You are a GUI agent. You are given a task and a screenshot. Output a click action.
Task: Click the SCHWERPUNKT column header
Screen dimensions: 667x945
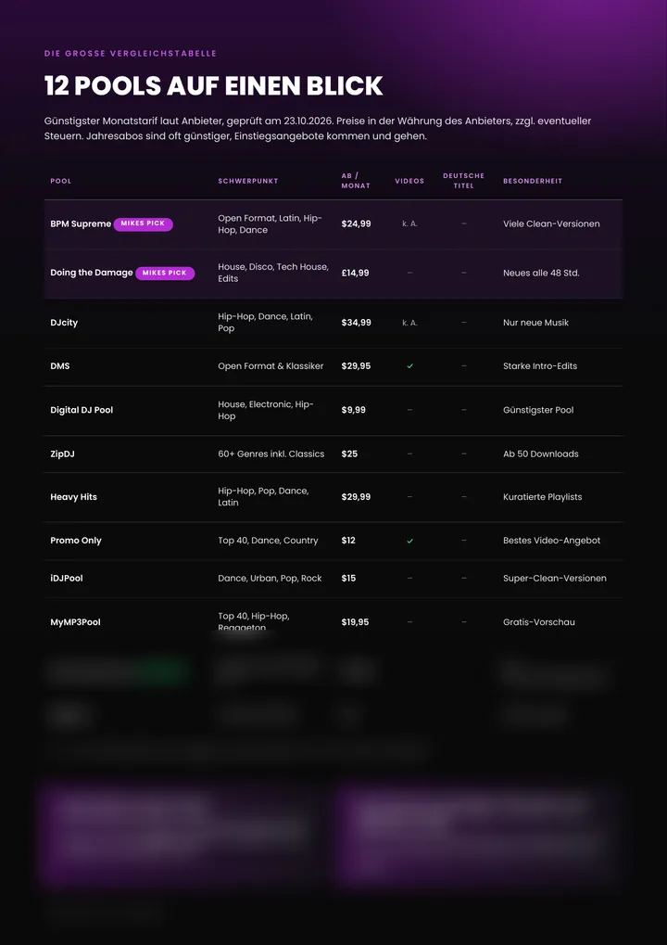click(x=248, y=181)
